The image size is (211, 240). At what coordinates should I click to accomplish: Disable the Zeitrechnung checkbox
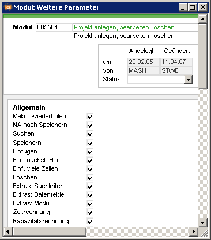point(90,212)
